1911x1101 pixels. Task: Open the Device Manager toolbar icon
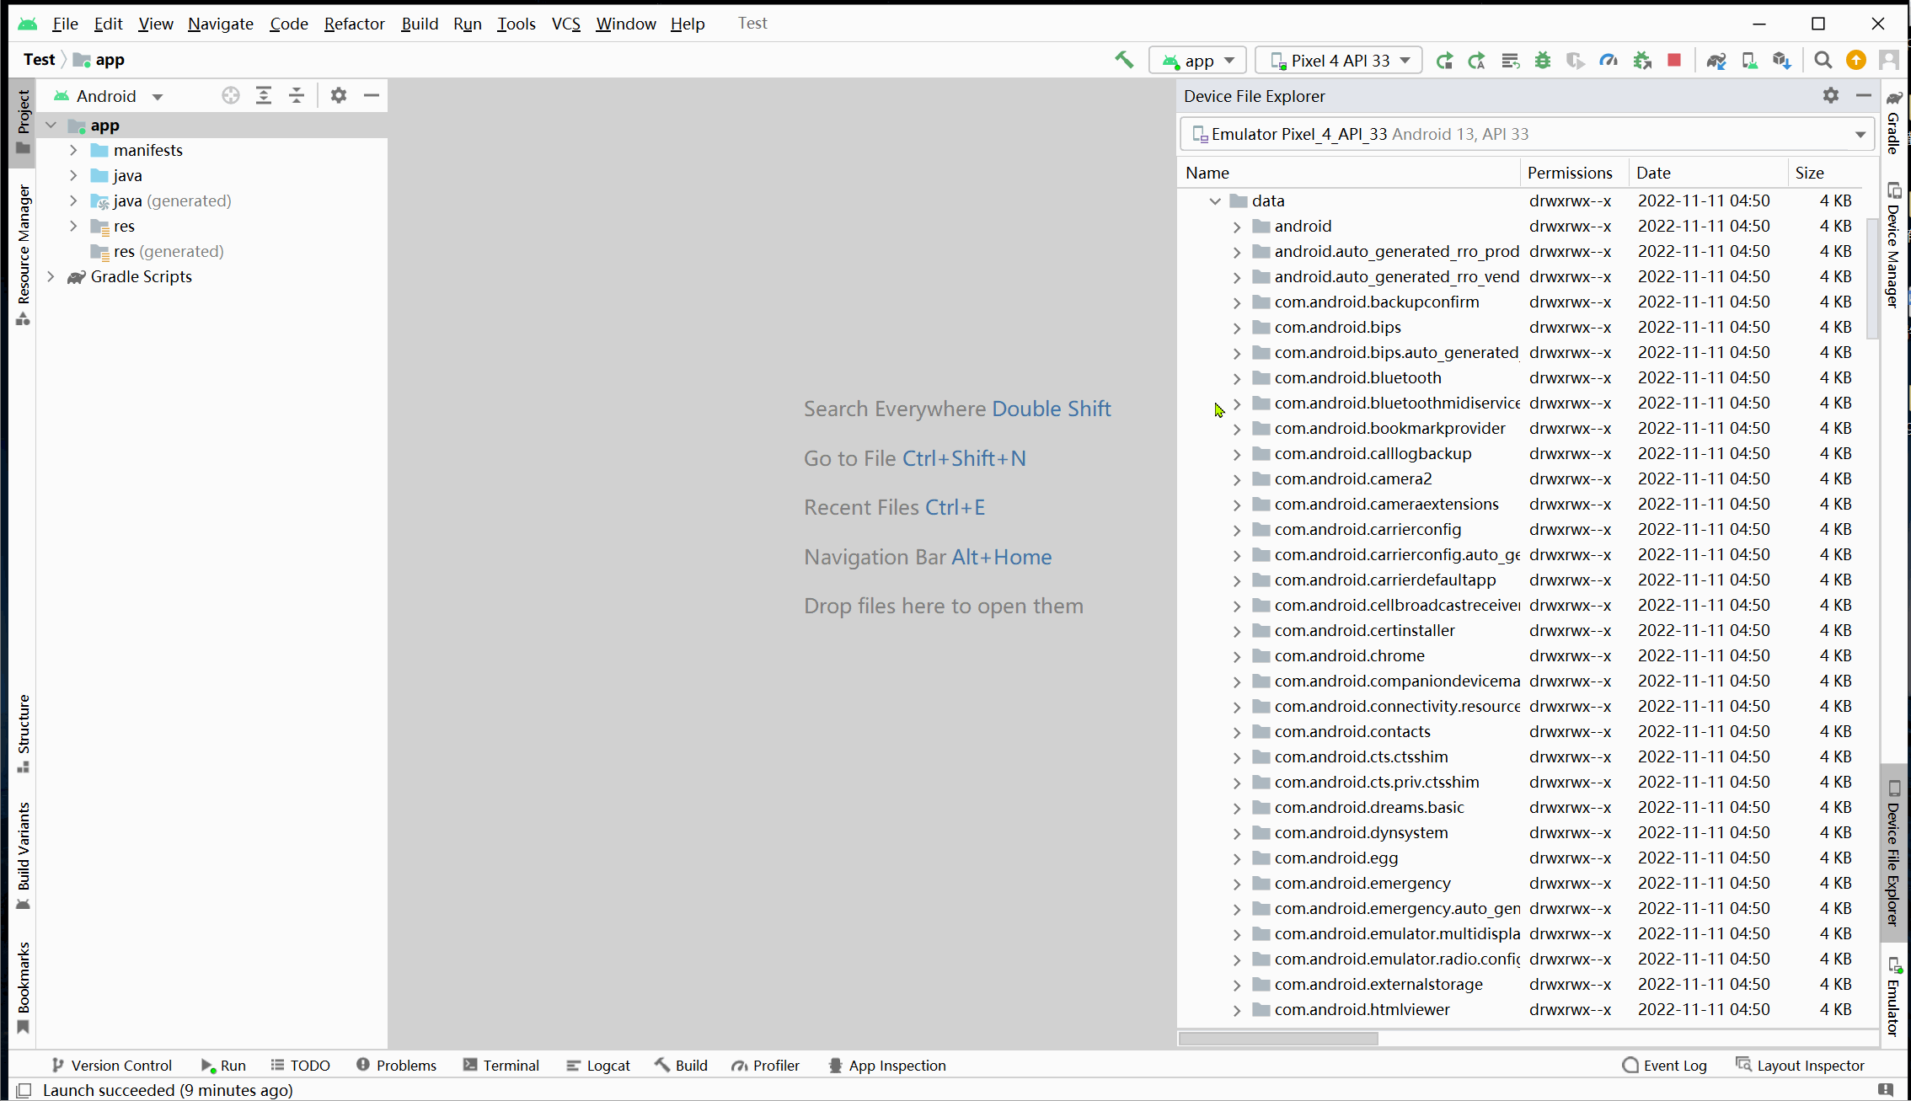tap(1749, 61)
